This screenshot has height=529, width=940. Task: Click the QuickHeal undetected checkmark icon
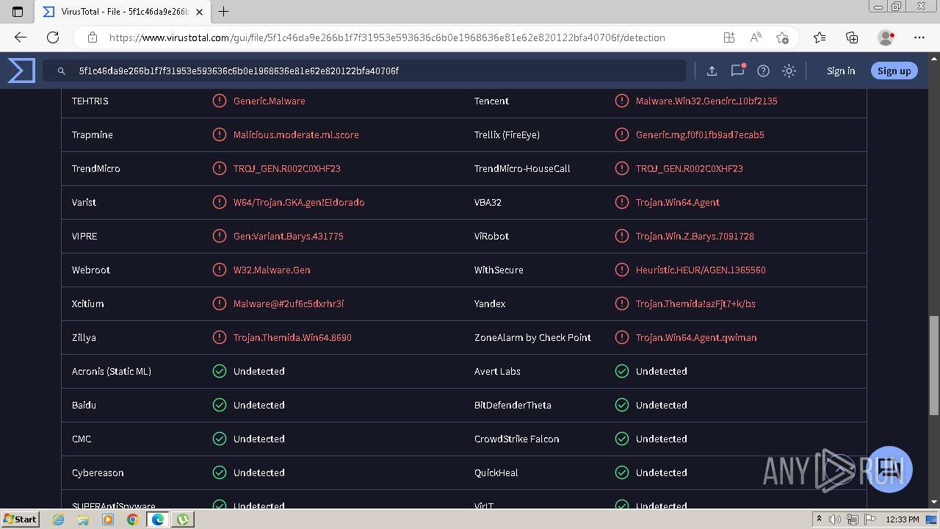tap(621, 472)
